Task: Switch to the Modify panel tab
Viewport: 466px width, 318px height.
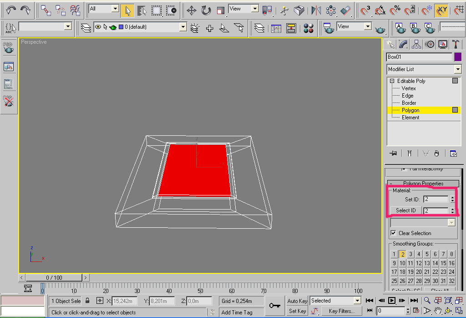Action: click(x=403, y=44)
